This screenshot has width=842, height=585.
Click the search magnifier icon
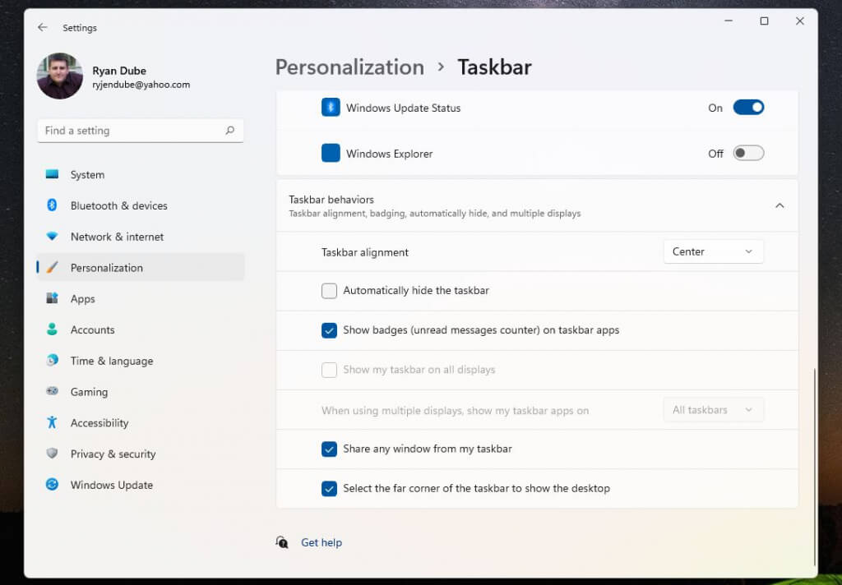tap(229, 130)
